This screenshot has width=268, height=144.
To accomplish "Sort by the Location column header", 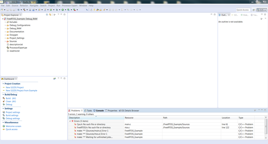I will click(229, 118).
